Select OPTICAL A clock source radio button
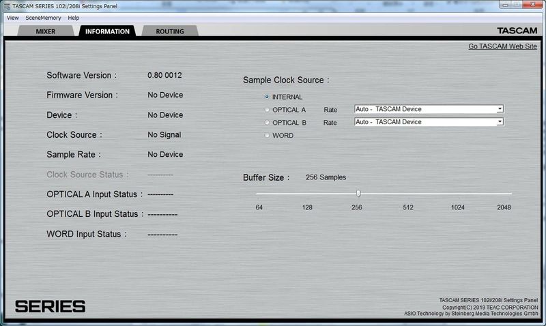This screenshot has height=326, width=546. pos(267,110)
